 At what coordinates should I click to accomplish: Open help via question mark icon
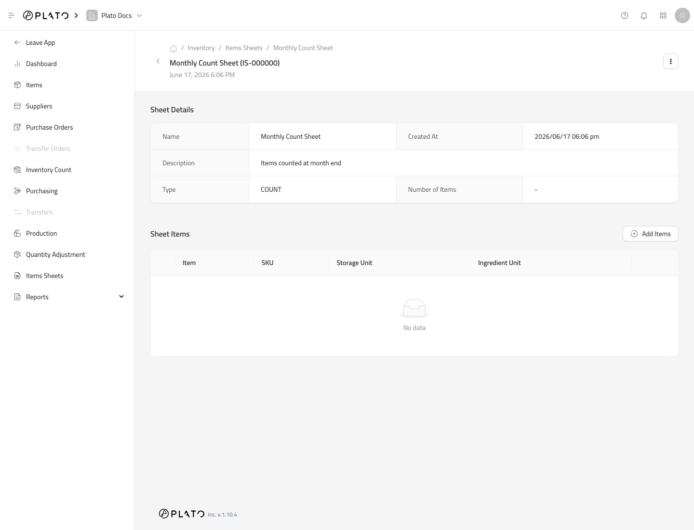[x=625, y=15]
